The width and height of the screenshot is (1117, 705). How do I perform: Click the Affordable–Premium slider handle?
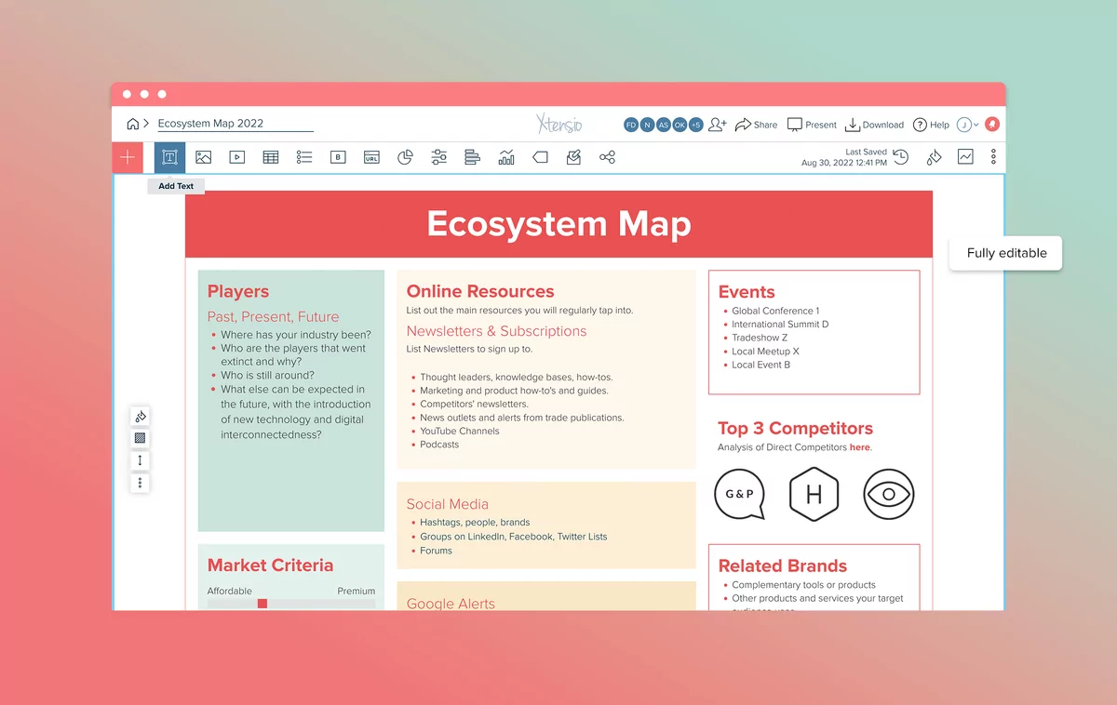coord(263,604)
